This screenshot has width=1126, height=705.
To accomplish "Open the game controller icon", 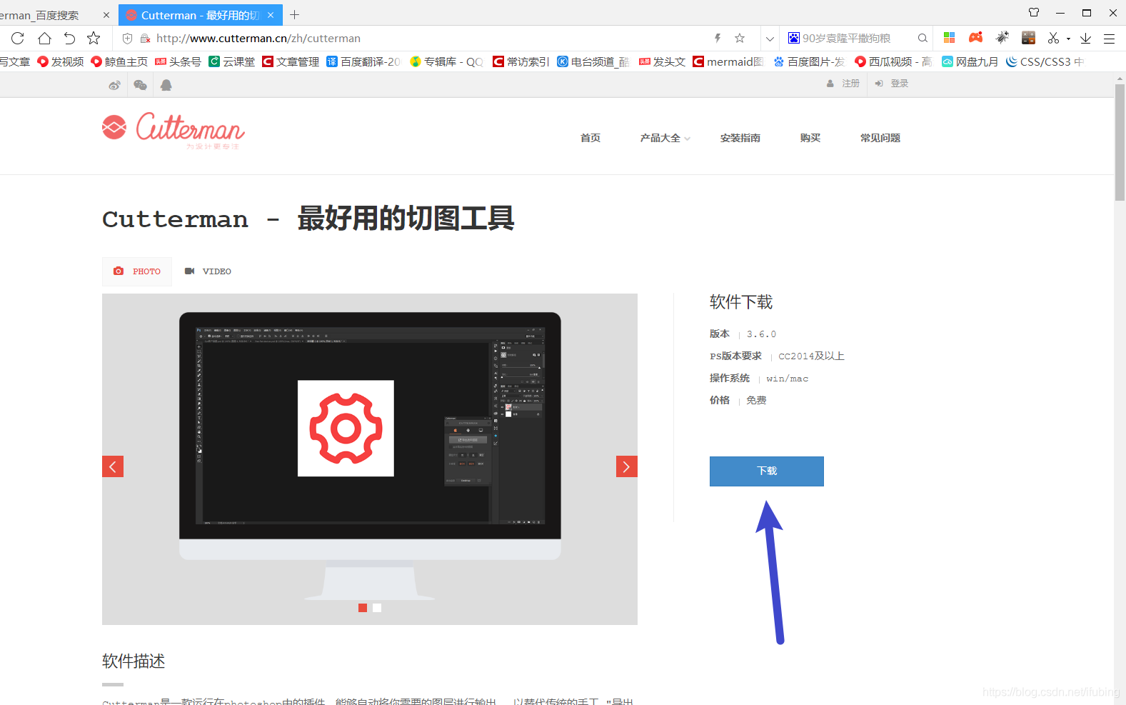I will click(x=975, y=37).
